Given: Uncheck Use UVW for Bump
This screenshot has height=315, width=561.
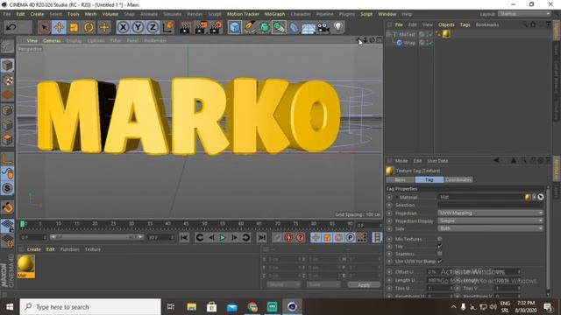Looking at the screenshot, I should [x=440, y=262].
